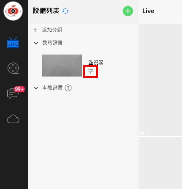Select the 監視器 device name
The height and width of the screenshot is (189, 182).
(96, 62)
